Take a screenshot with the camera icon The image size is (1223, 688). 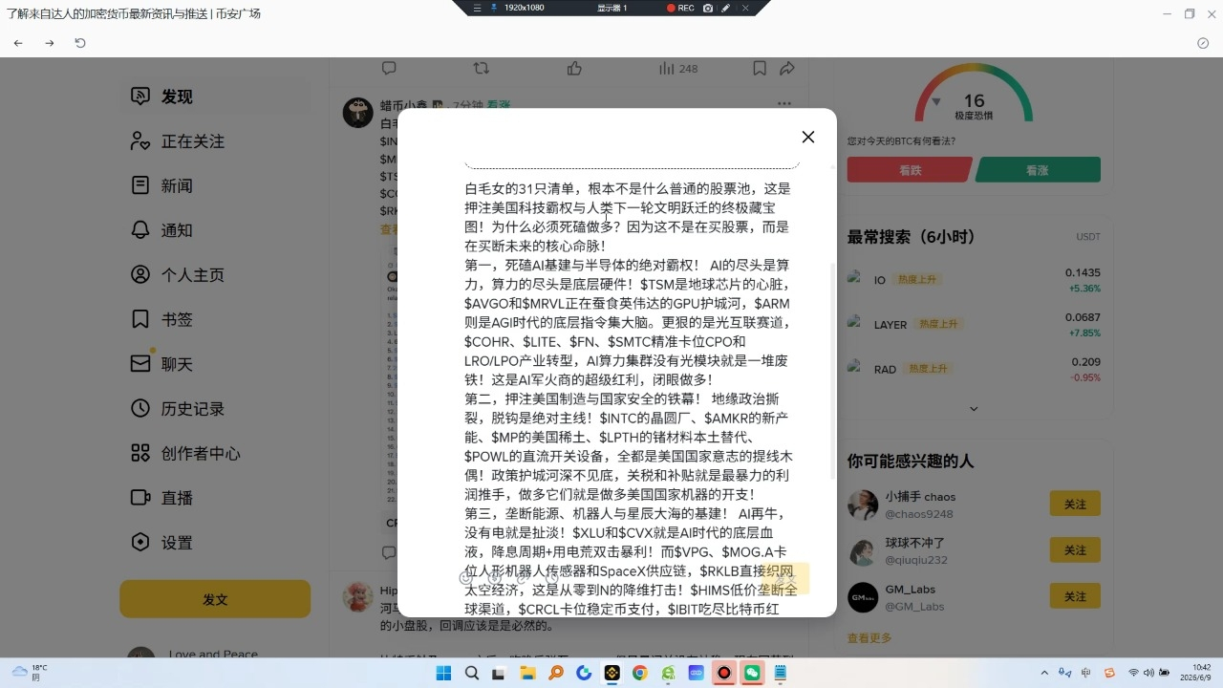pos(708,8)
